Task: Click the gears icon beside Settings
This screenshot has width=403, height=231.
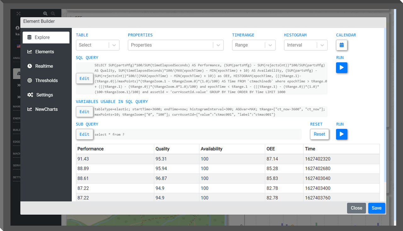Action: coord(30,95)
